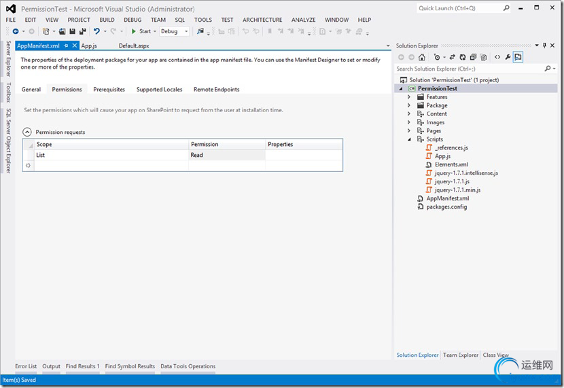The image size is (564, 388).
Task: Switch to the Supported Locales tab
Action: point(159,89)
